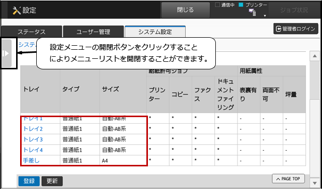Click the 閉じる button

point(186,10)
